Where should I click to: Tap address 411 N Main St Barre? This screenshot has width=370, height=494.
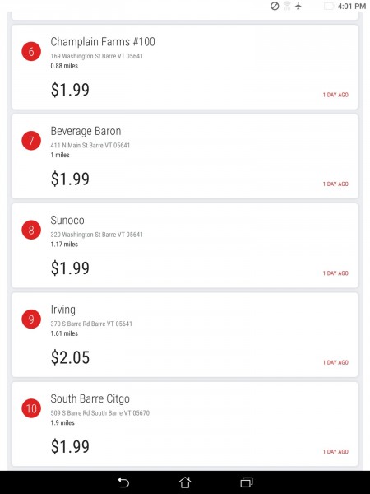90,145
